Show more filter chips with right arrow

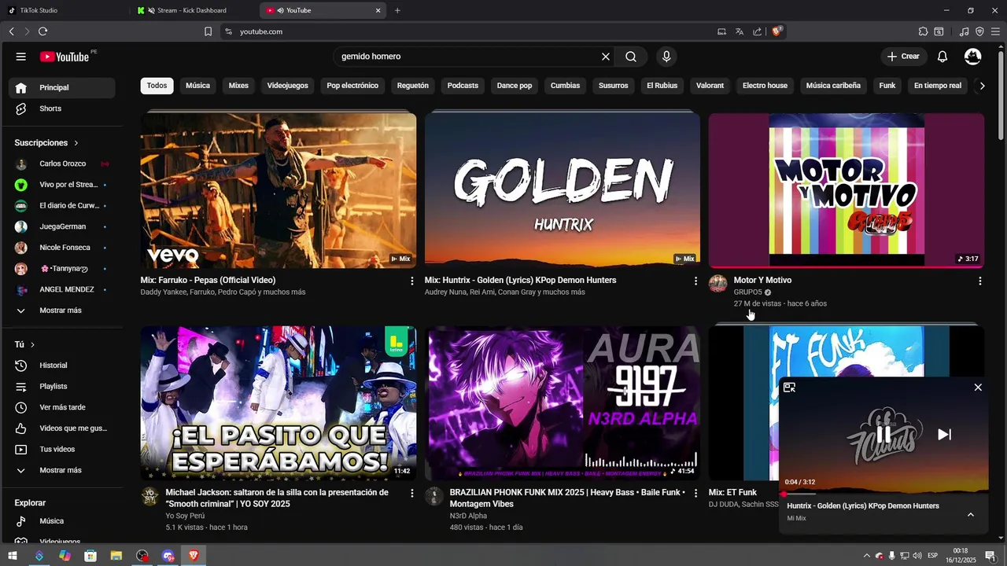coord(981,86)
